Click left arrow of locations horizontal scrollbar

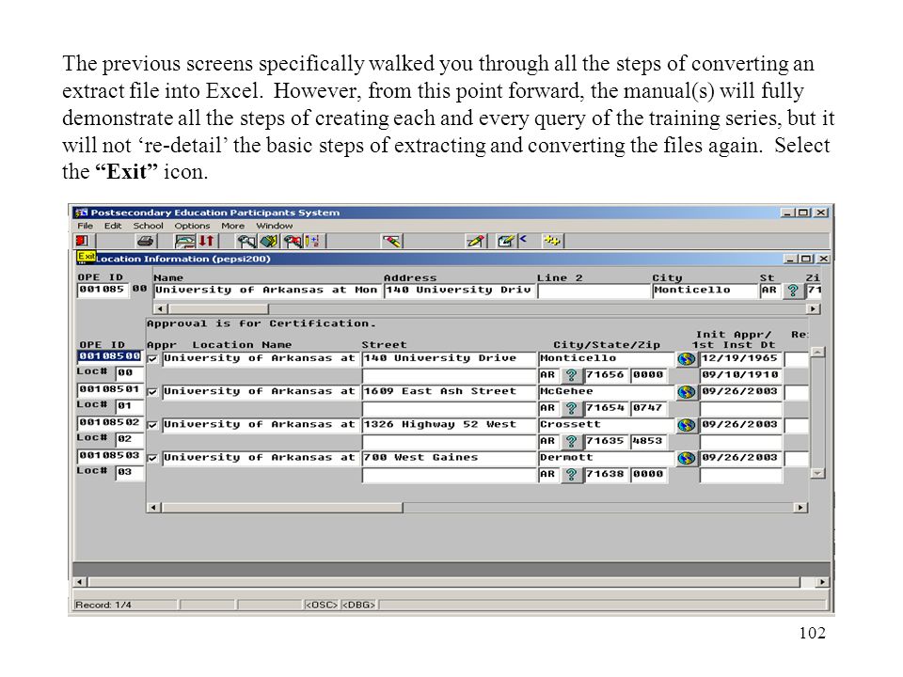[153, 507]
